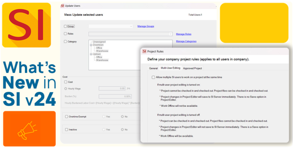Switch to the General tab

click(x=153, y=68)
